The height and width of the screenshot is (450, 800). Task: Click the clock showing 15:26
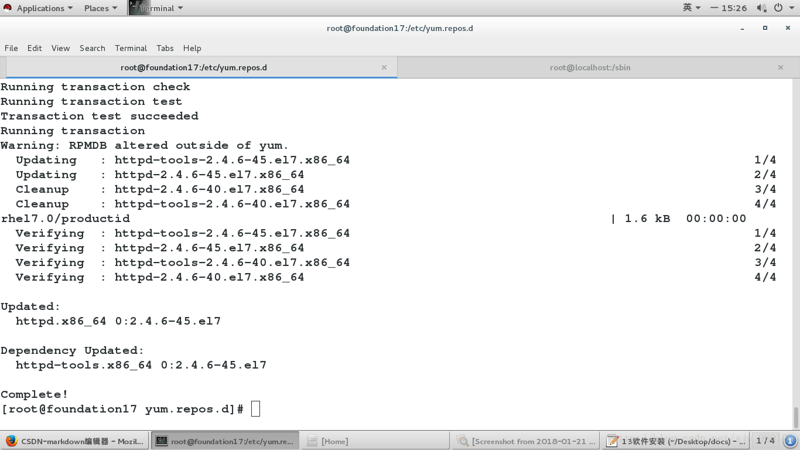click(x=729, y=8)
